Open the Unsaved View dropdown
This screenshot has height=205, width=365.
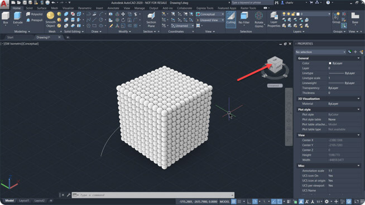(210, 20)
